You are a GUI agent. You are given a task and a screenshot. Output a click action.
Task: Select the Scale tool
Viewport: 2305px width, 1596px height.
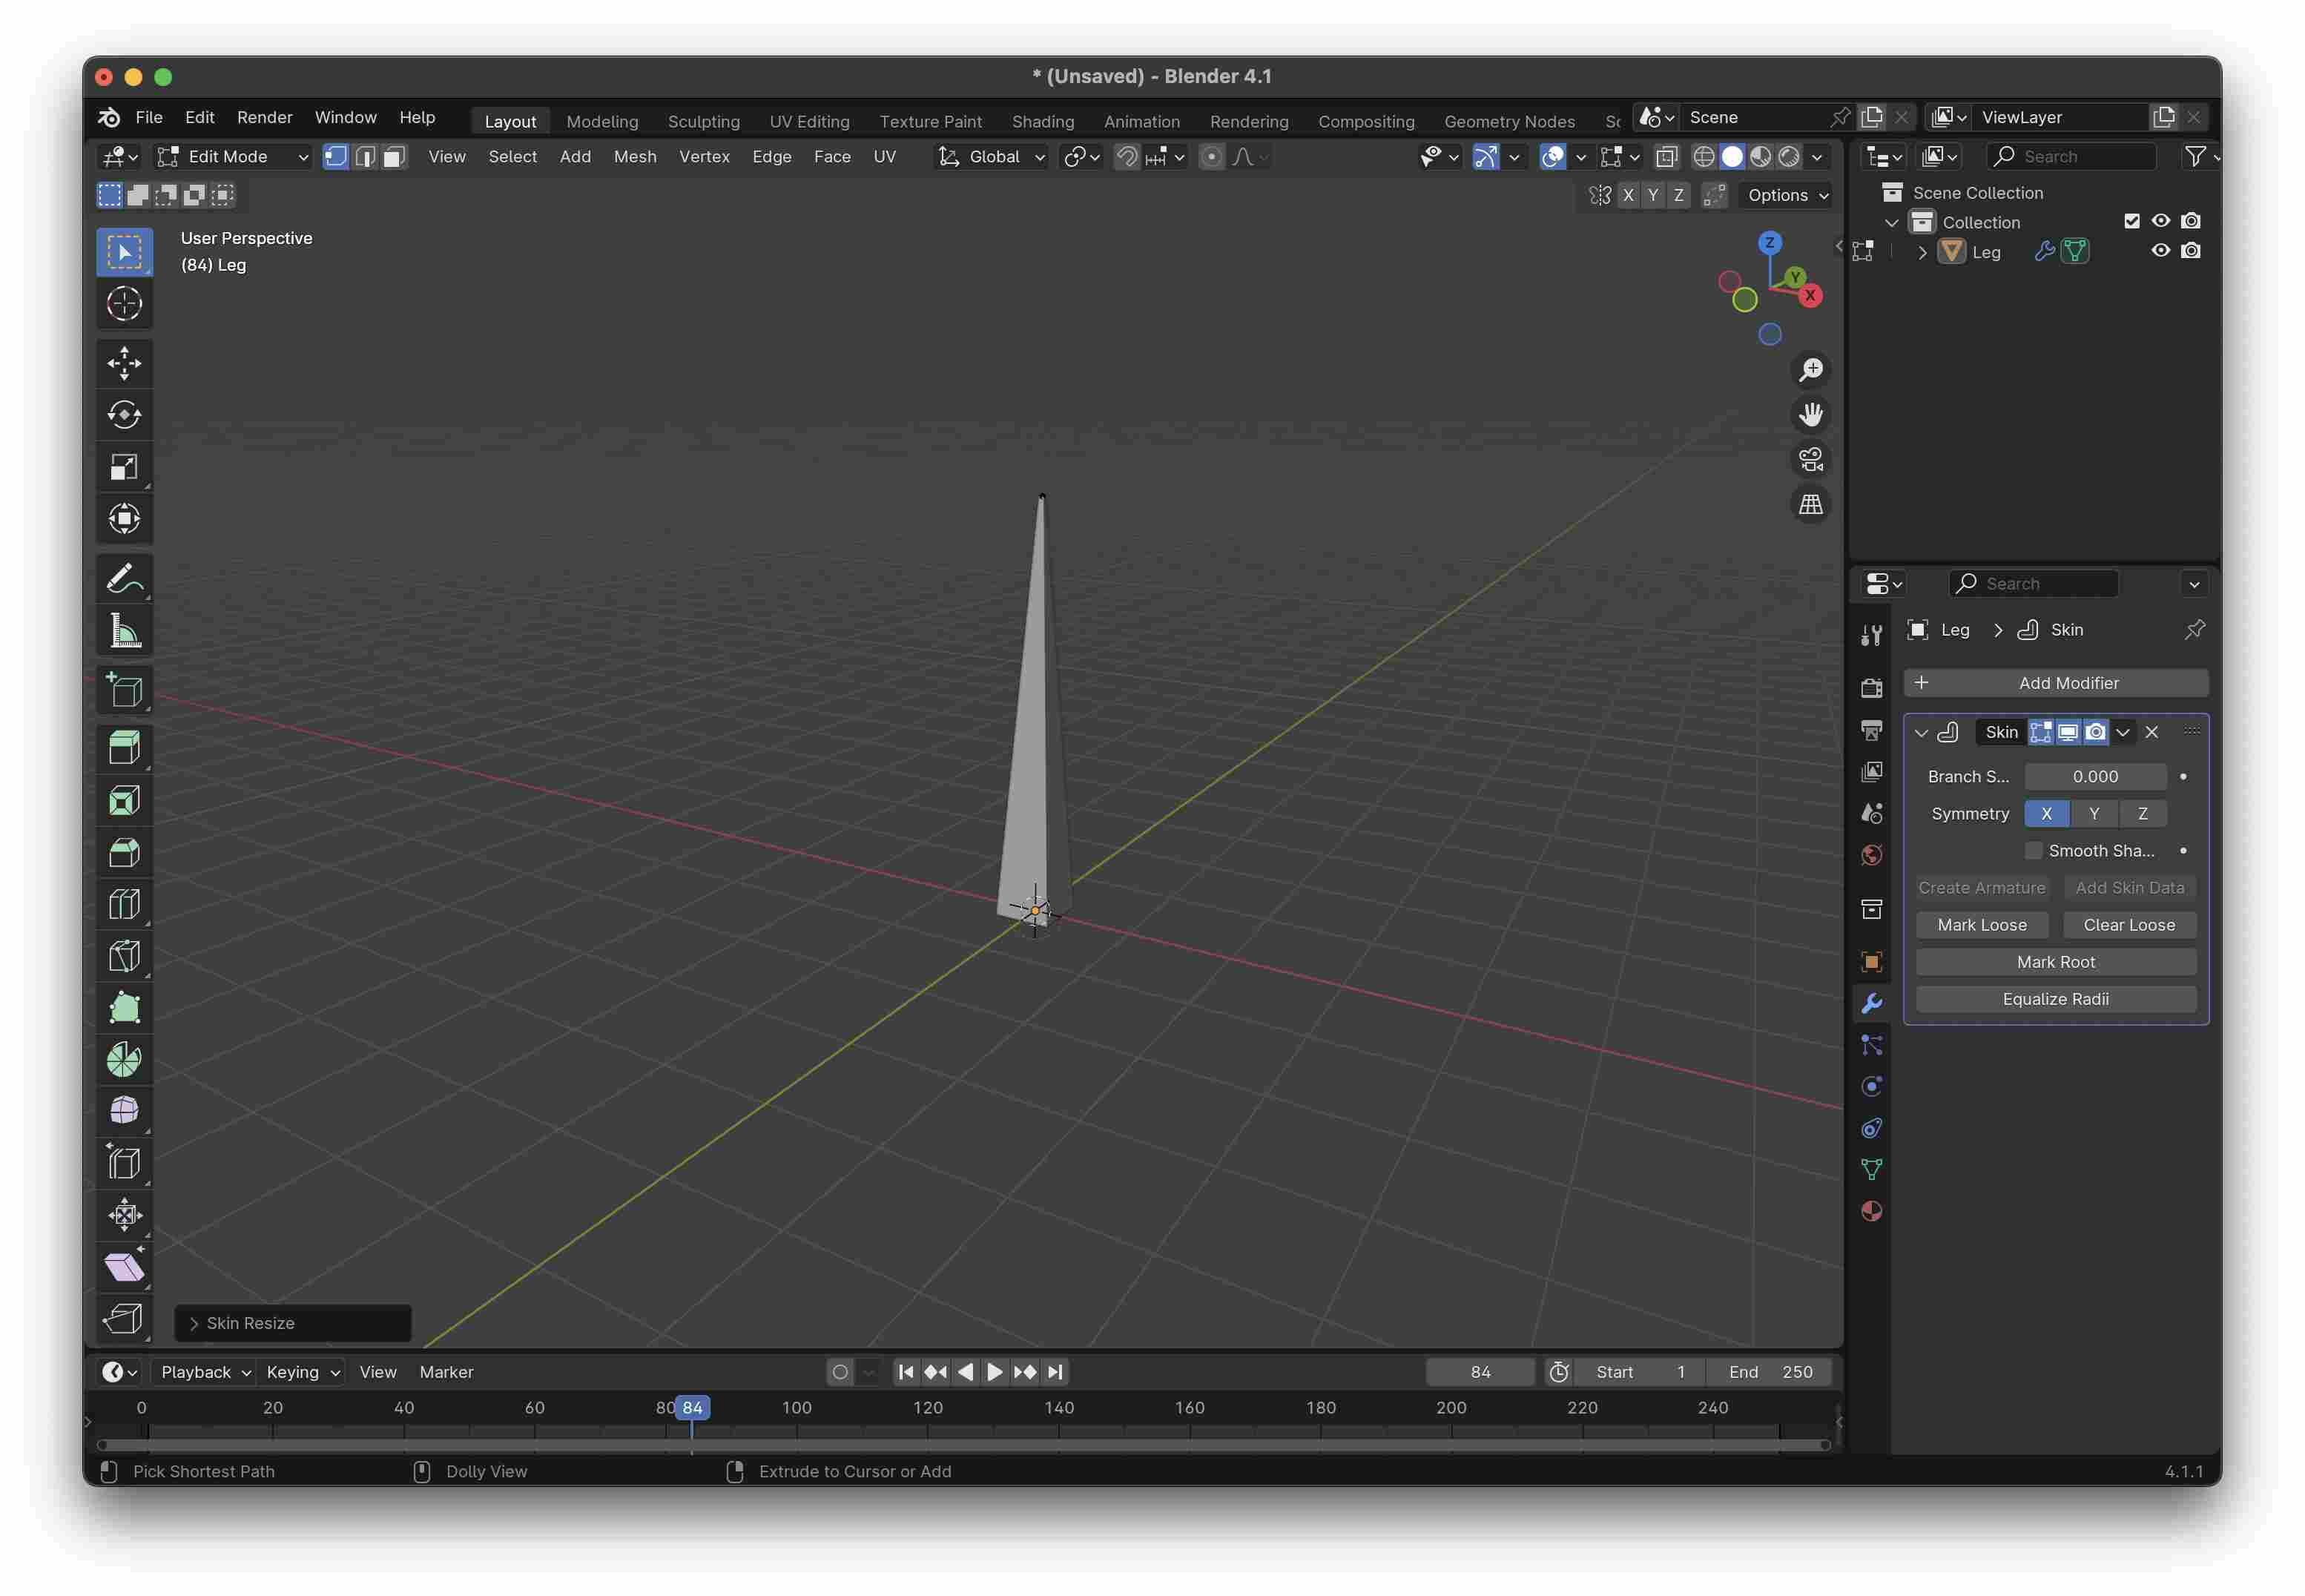pyautogui.click(x=124, y=467)
